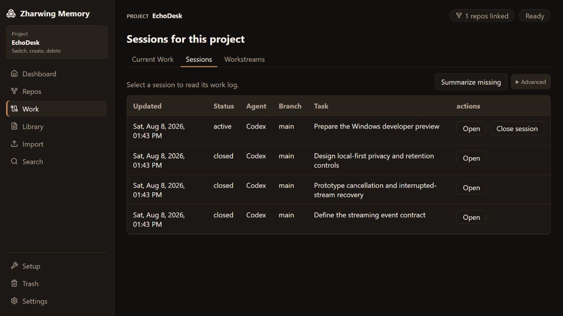Select Work in the sidebar

point(57,109)
